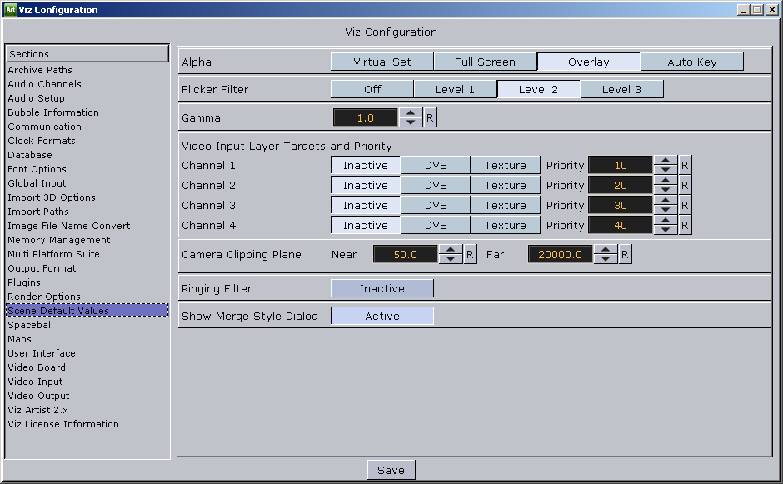
Task: Set Channel 1 layer target to DVE
Action: pyautogui.click(x=435, y=164)
